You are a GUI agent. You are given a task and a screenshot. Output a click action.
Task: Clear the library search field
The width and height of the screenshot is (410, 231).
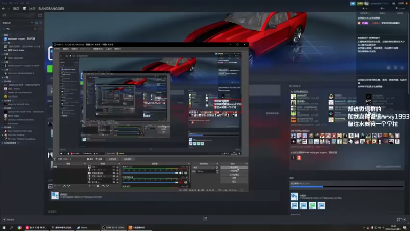[35, 29]
